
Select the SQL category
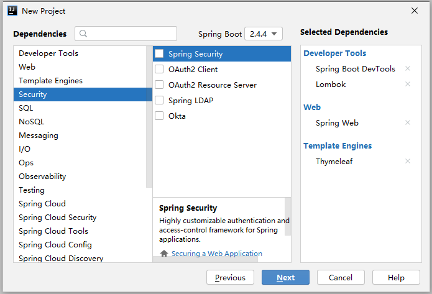pyautogui.click(x=26, y=108)
